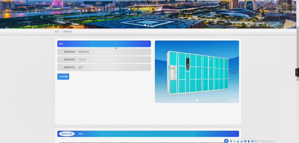
Task: Click the next image carousel arrow
Action: point(234,71)
